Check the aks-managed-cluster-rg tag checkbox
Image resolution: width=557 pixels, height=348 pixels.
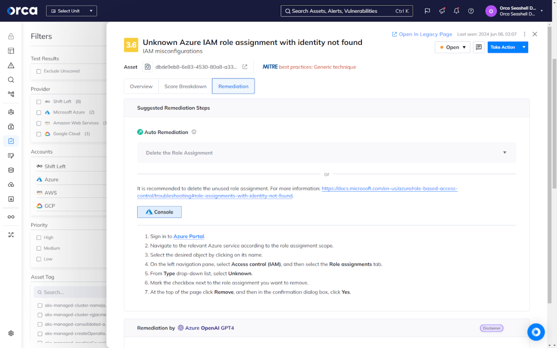[40, 315]
